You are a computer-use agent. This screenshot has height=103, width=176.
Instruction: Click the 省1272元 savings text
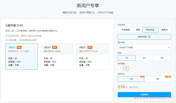[134, 87]
